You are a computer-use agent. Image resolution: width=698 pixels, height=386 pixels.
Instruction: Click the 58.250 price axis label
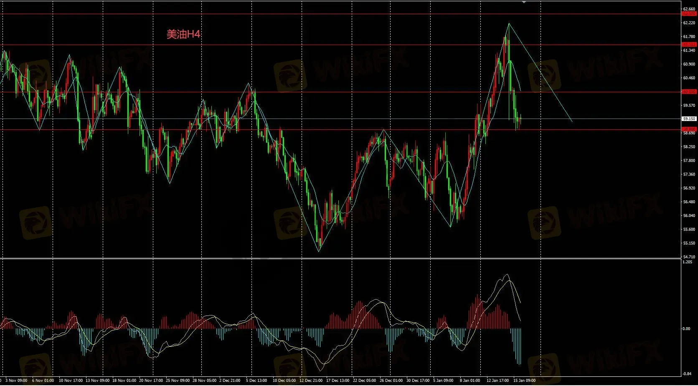[x=689, y=147]
